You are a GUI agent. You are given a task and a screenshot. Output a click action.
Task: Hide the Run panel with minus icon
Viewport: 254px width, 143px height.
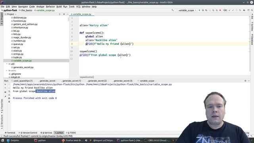coord(249,81)
